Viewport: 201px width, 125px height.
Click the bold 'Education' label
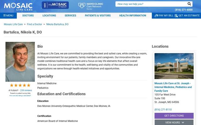[x=43, y=101]
